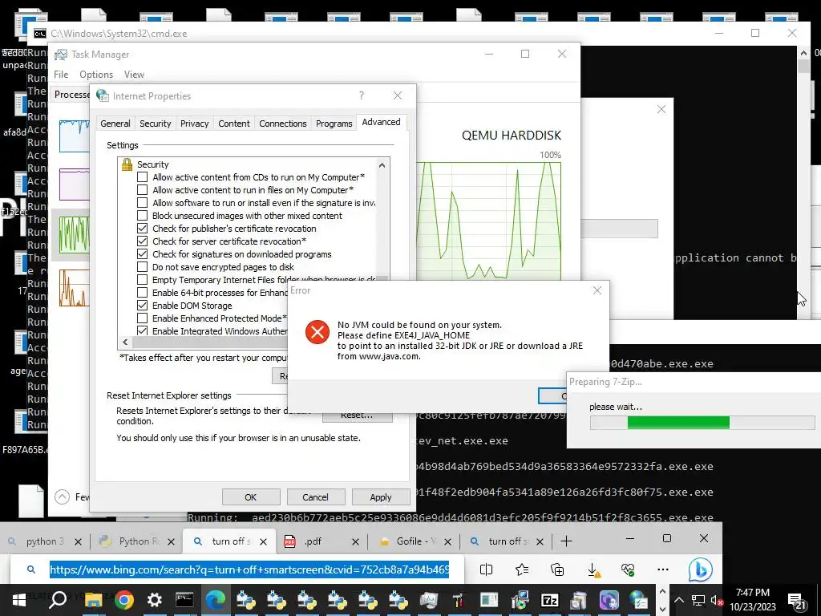The image size is (821, 616).
Task: Click the QEMU HARDDISK activity graph
Action: (488, 221)
